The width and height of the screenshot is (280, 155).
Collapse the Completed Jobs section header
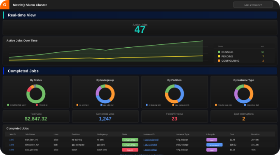[140, 71]
